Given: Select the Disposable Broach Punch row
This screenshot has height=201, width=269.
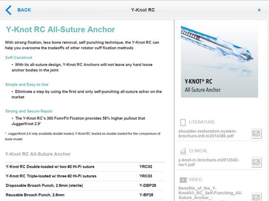Looking at the screenshot, I should click(85, 185).
